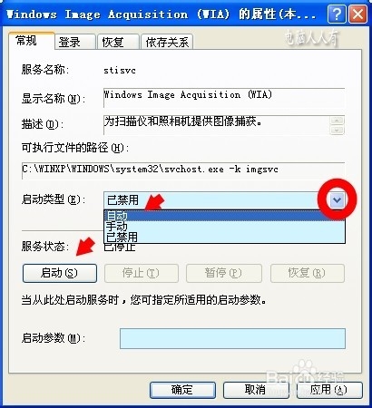Select 手动 in the startup type list
Image resolution: width=372 pixels, height=408 pixels.
point(224,226)
